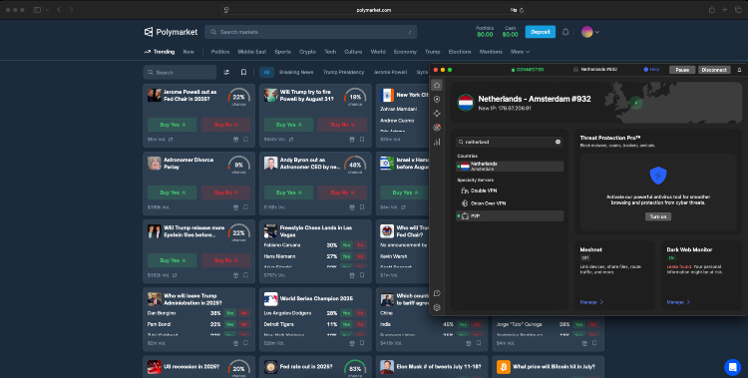Click Safari back navigation arrow
Viewport: 748px width, 378px height.
[59, 10]
